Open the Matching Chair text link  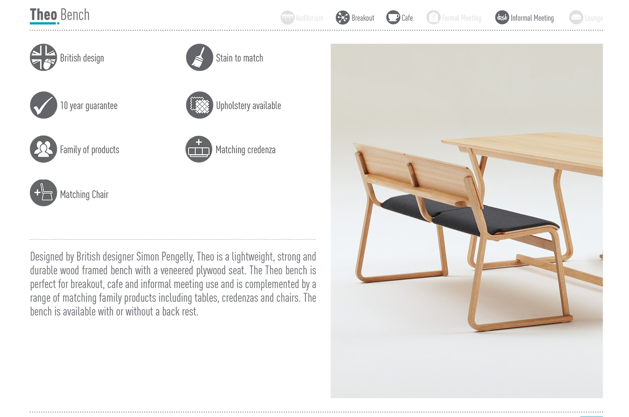[84, 194]
